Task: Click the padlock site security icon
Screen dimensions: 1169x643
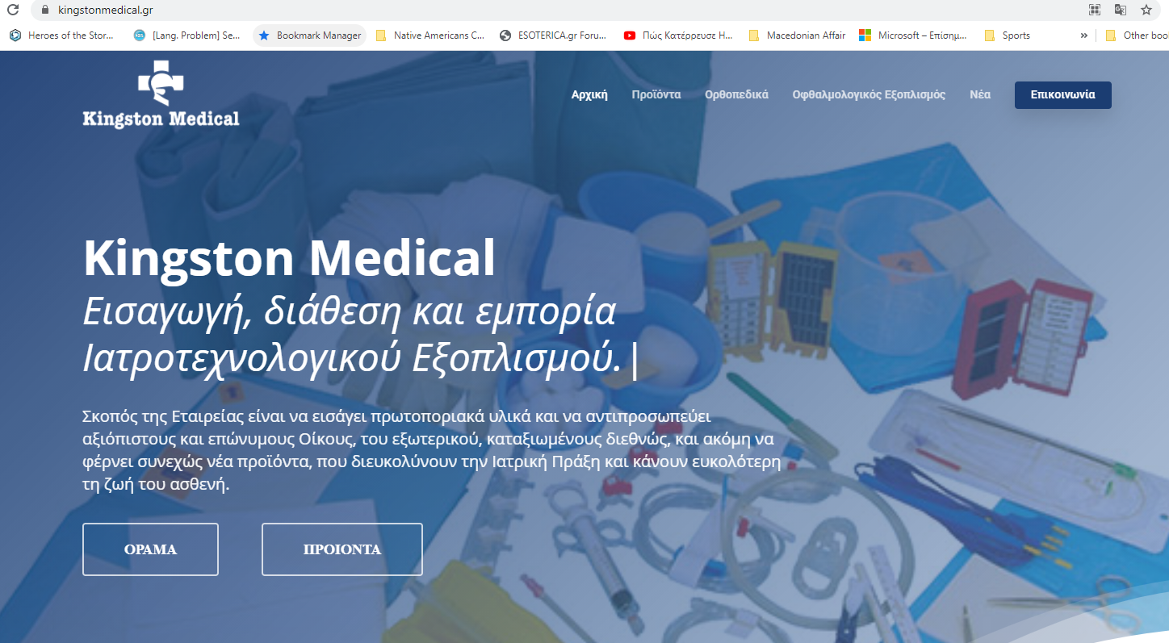Action: click(44, 10)
